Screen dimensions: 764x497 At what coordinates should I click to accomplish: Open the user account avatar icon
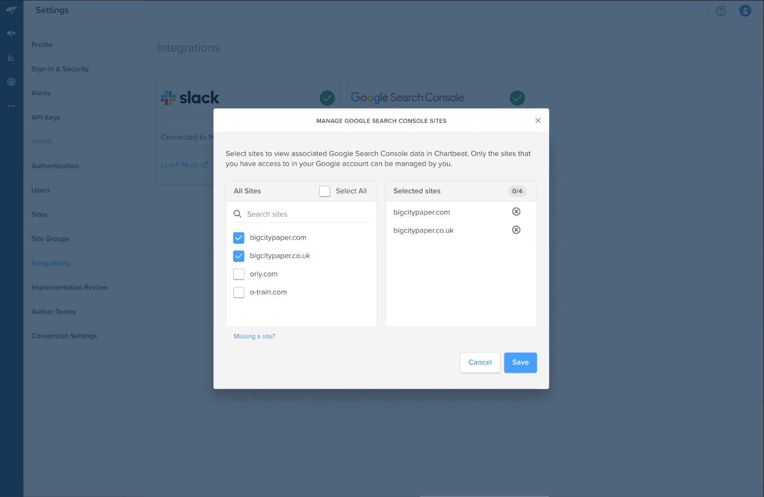tap(745, 11)
